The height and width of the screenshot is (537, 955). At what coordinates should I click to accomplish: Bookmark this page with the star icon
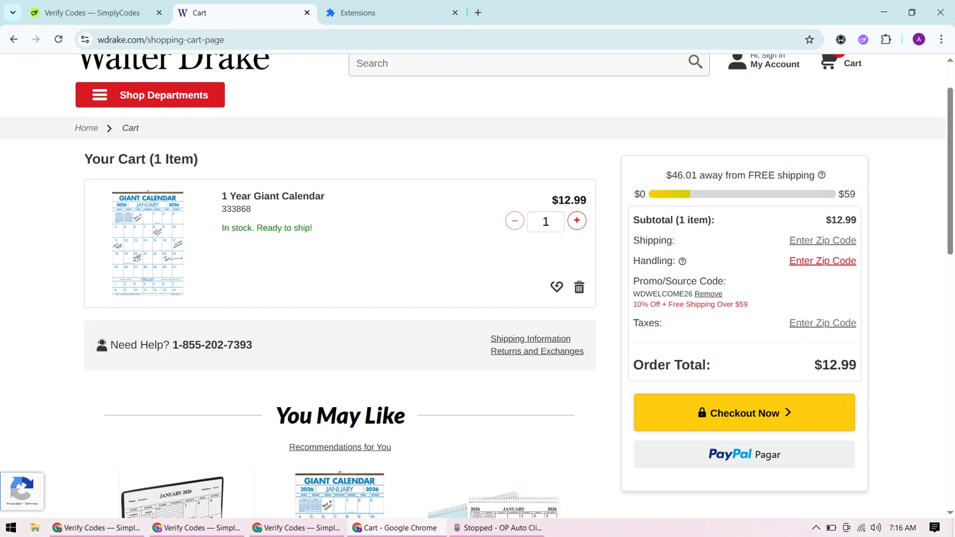click(x=809, y=39)
